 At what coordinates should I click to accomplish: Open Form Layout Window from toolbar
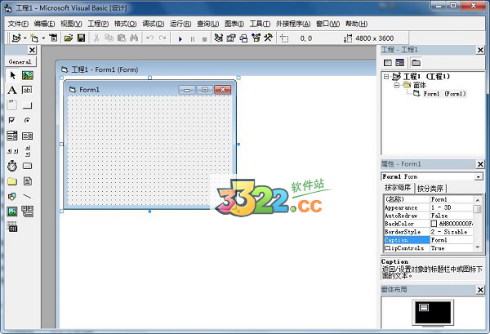pos(243,38)
